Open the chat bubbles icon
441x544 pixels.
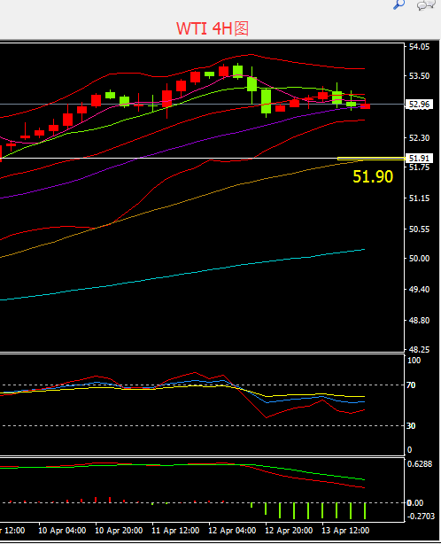coord(426,4)
